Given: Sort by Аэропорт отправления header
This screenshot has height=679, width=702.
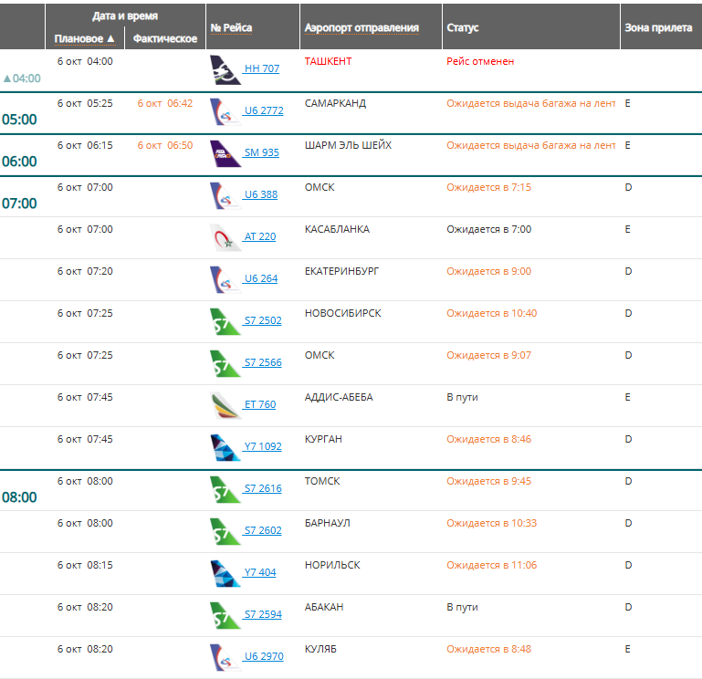Looking at the screenshot, I should click(361, 27).
